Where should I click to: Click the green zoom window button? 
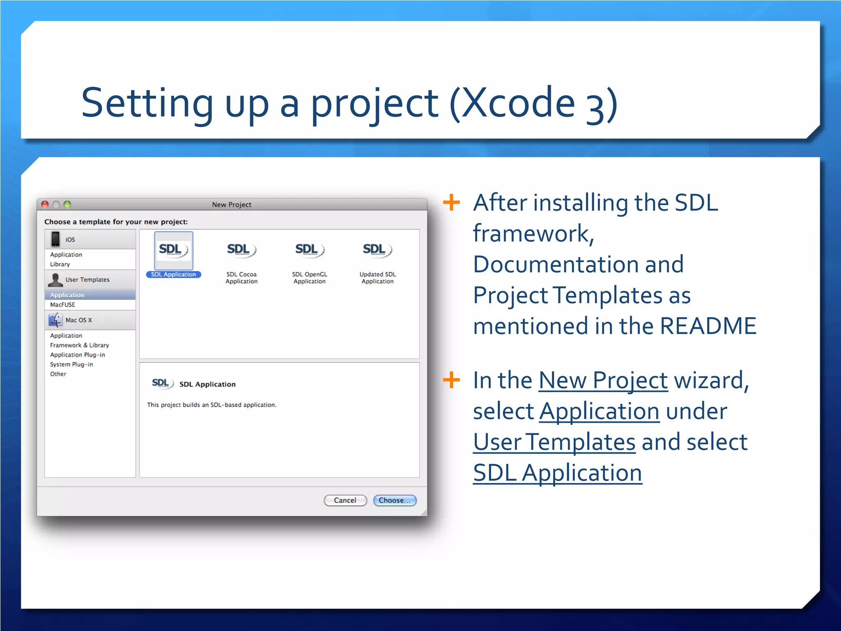pyautogui.click(x=67, y=204)
